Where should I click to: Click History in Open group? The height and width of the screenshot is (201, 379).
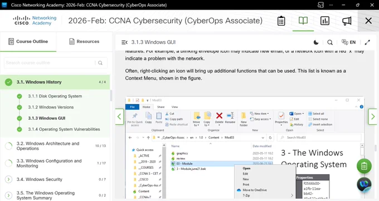297,124
